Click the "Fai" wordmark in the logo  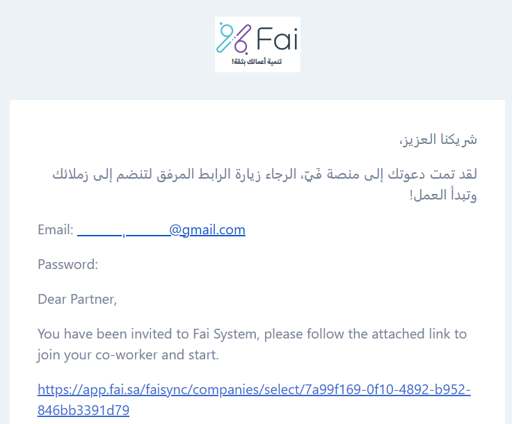(278, 38)
